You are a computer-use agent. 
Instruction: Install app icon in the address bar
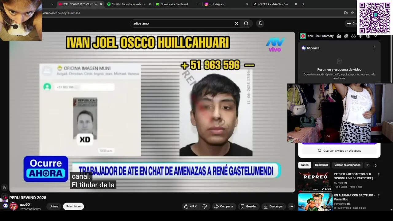(x=346, y=13)
